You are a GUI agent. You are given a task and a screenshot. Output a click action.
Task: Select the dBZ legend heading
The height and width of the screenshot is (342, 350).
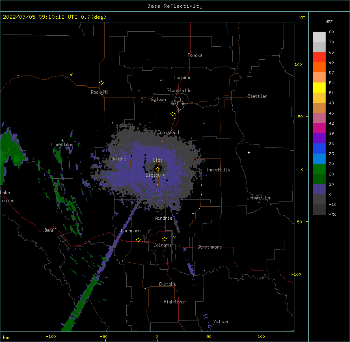pyautogui.click(x=329, y=22)
